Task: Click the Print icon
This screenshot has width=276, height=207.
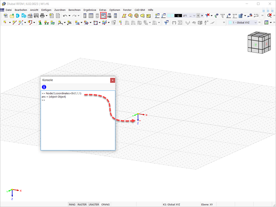Action: [42, 16]
